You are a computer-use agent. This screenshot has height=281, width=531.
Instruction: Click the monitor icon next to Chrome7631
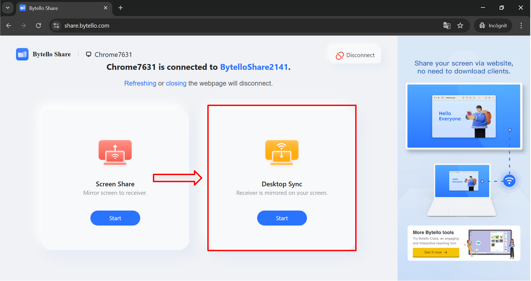(89, 54)
